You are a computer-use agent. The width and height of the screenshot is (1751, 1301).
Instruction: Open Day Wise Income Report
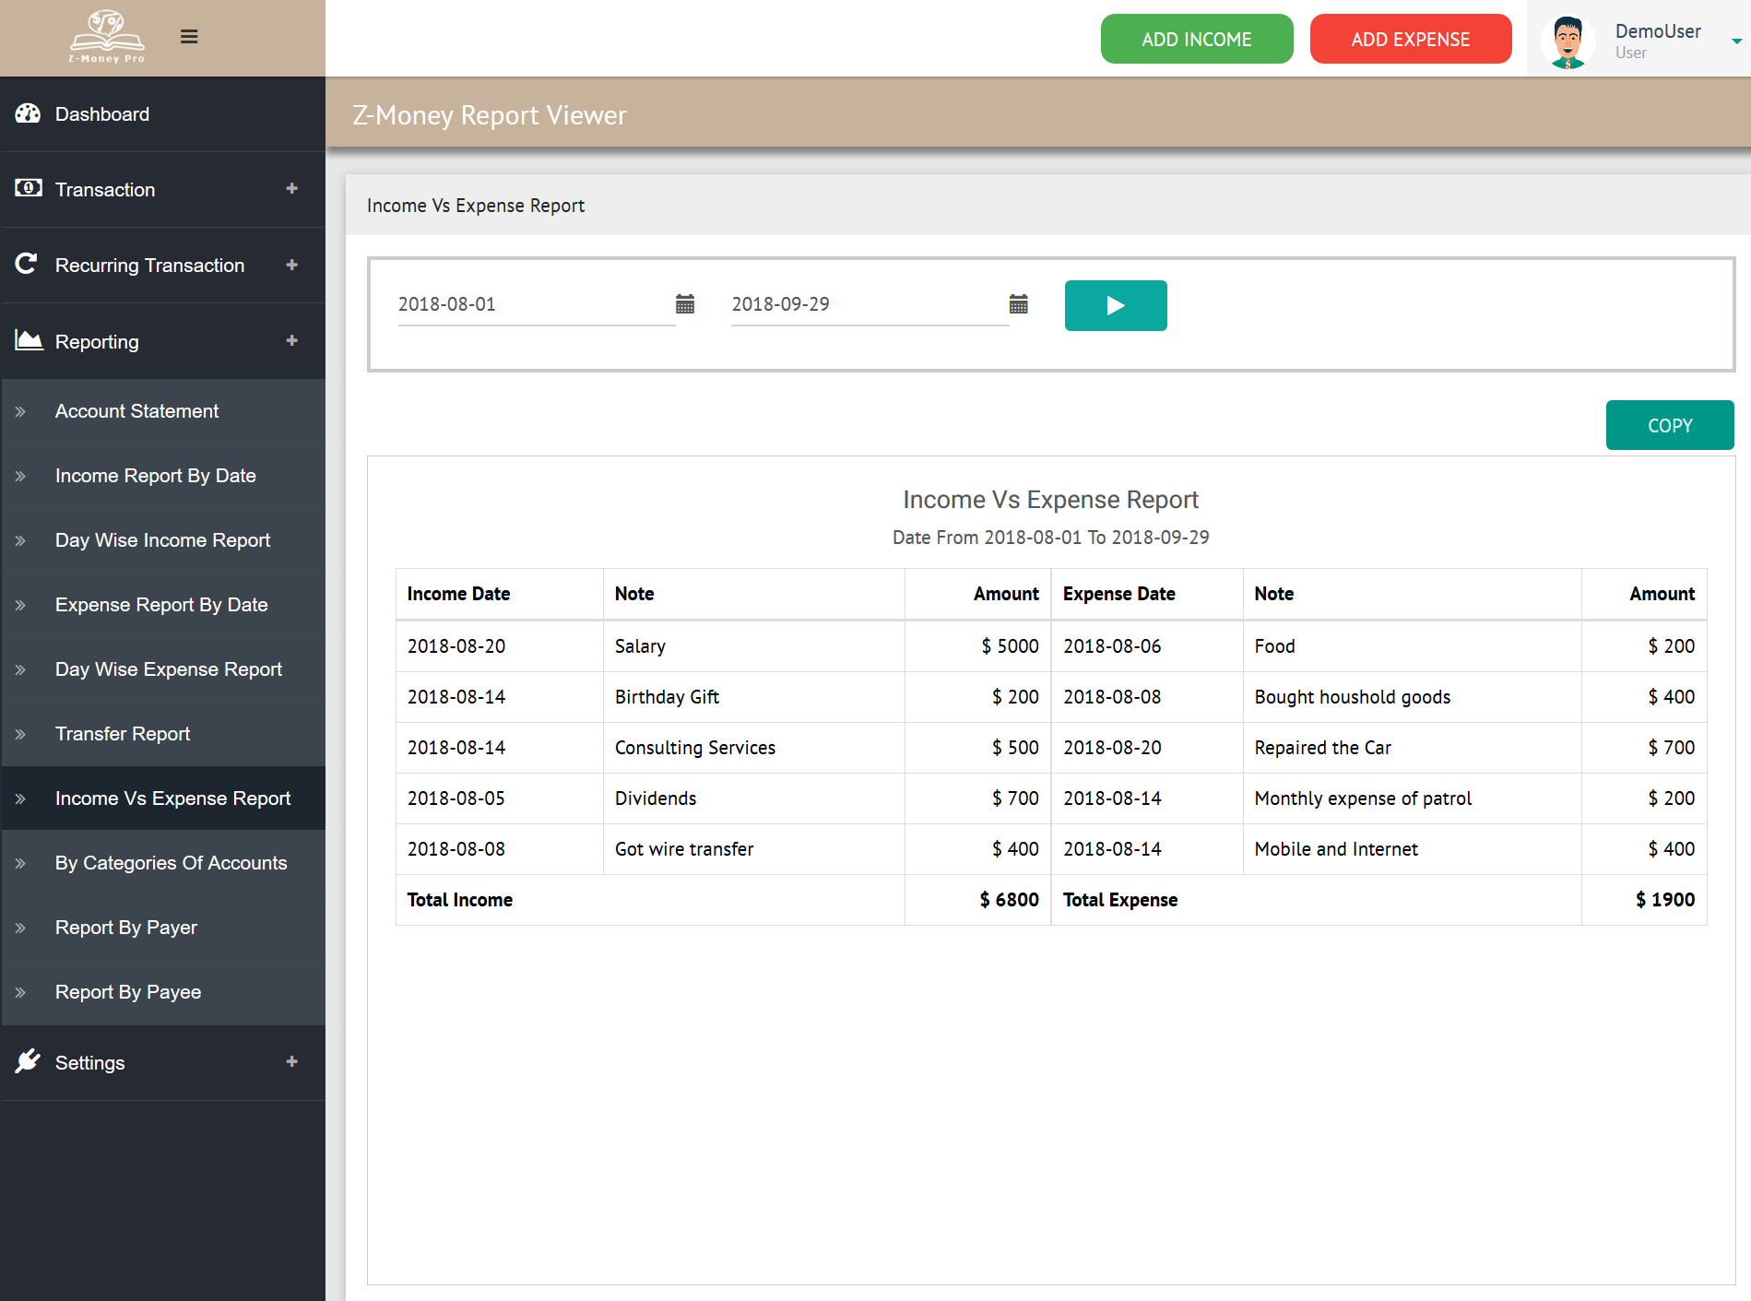tap(162, 540)
